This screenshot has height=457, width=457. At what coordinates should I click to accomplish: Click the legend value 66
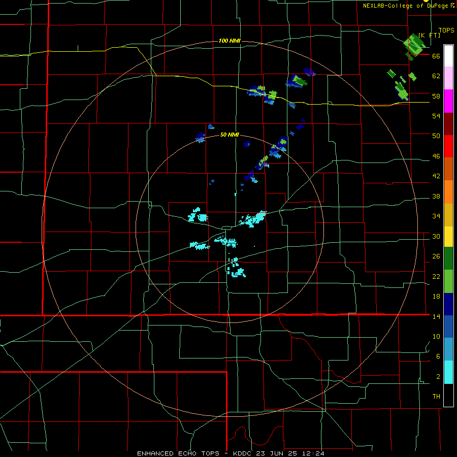[436, 56]
